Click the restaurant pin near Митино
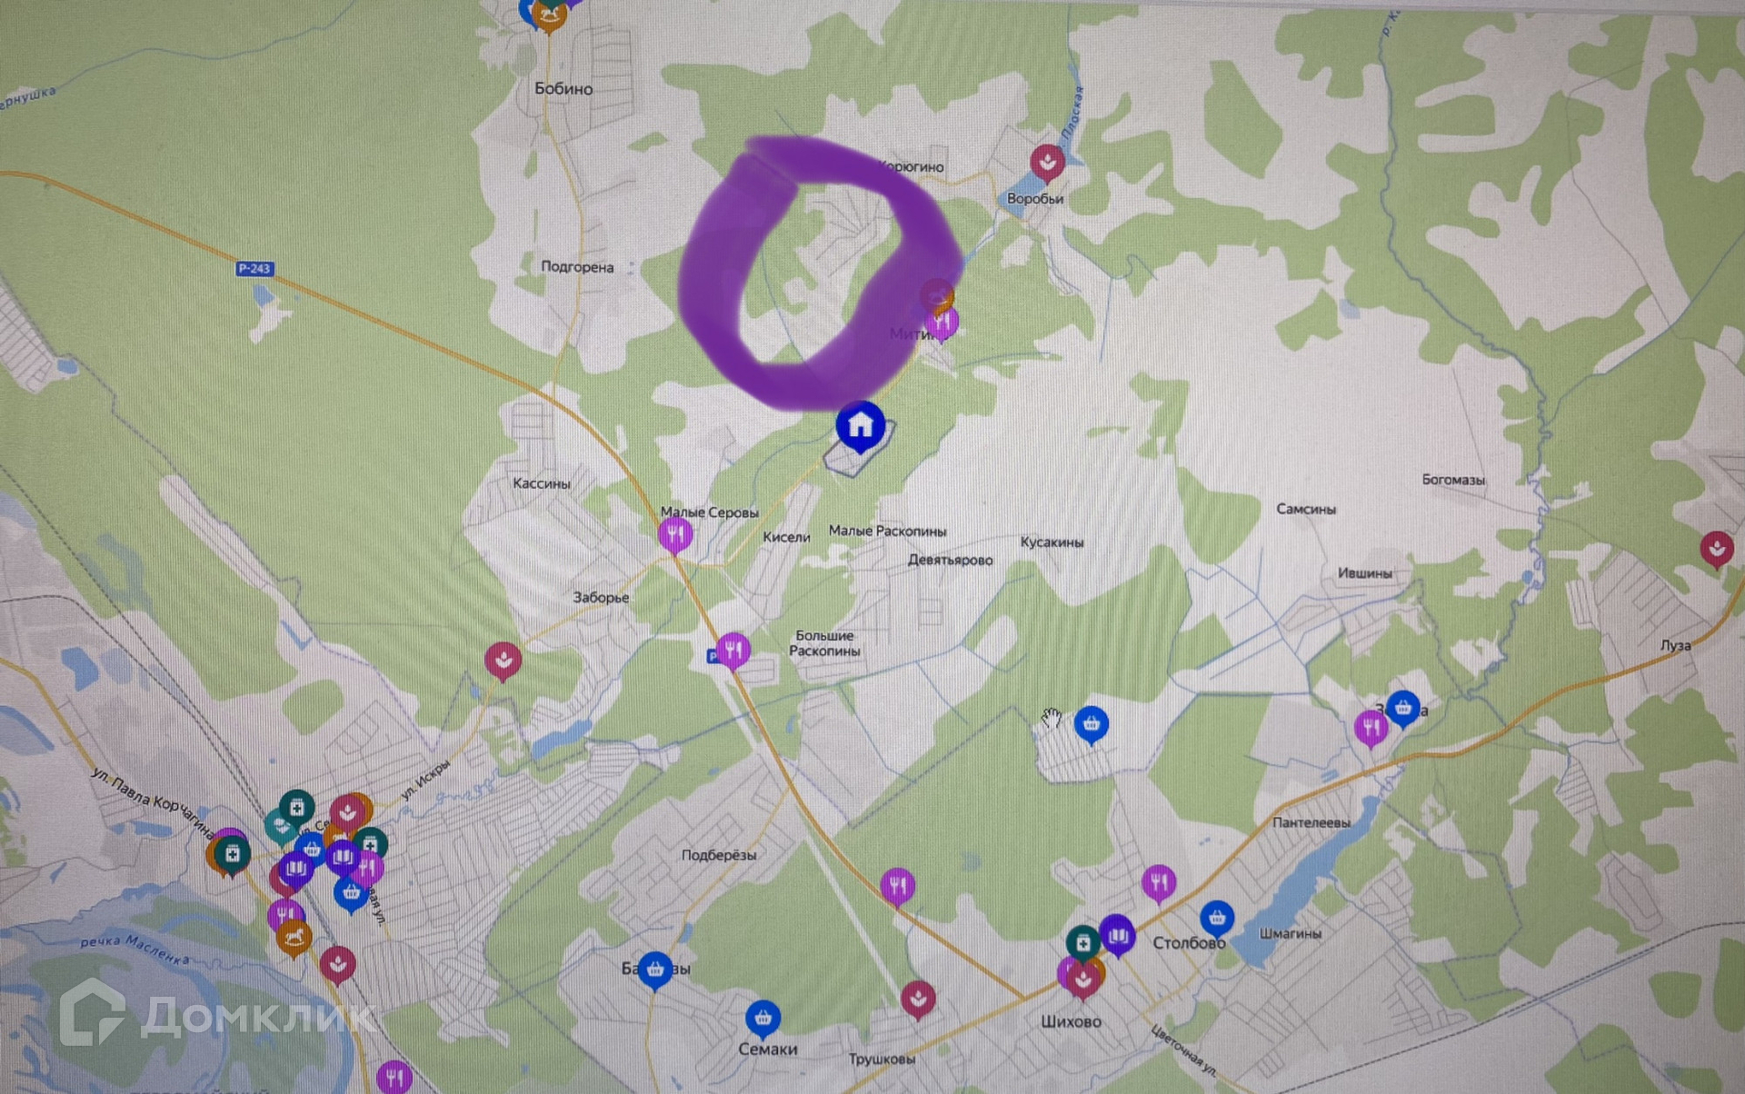The height and width of the screenshot is (1094, 1745). 942,323
